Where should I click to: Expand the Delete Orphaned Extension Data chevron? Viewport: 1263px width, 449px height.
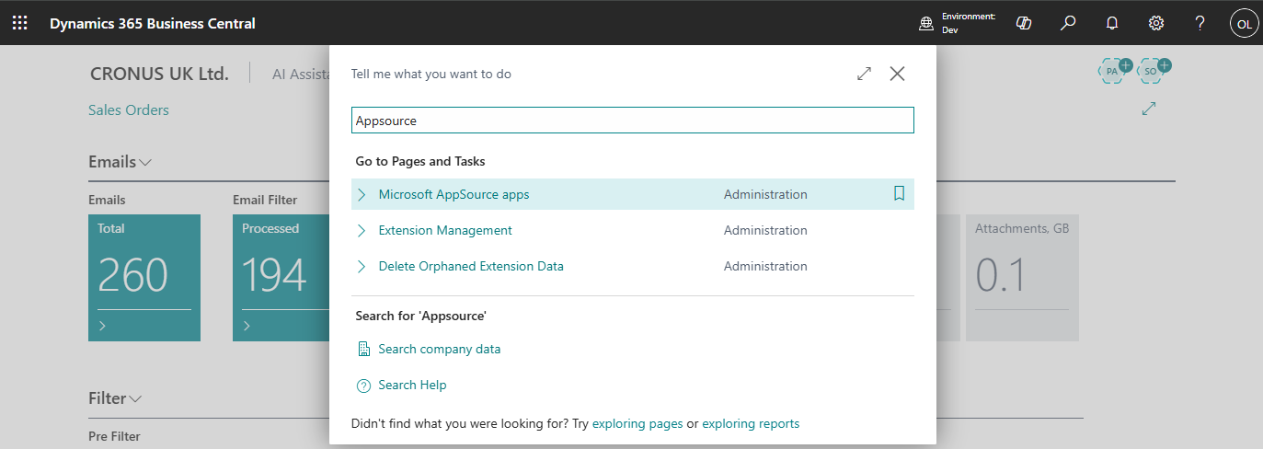[362, 266]
